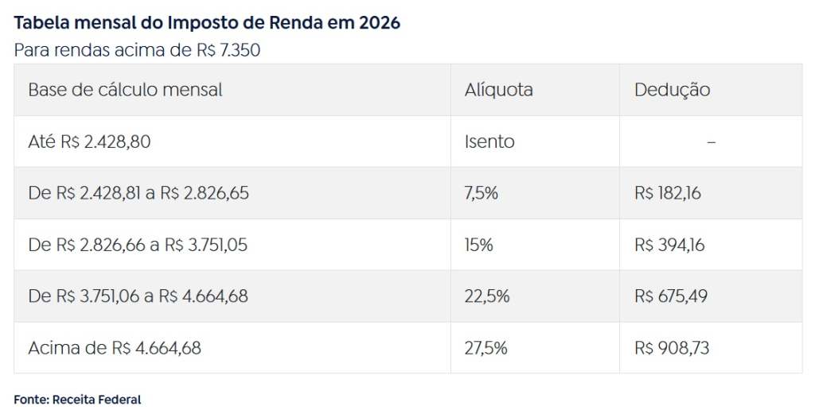Click the 'De R$ 3.751,06 a R$ 4.664,68' cell
The width and height of the screenshot is (815, 414).
(x=138, y=296)
